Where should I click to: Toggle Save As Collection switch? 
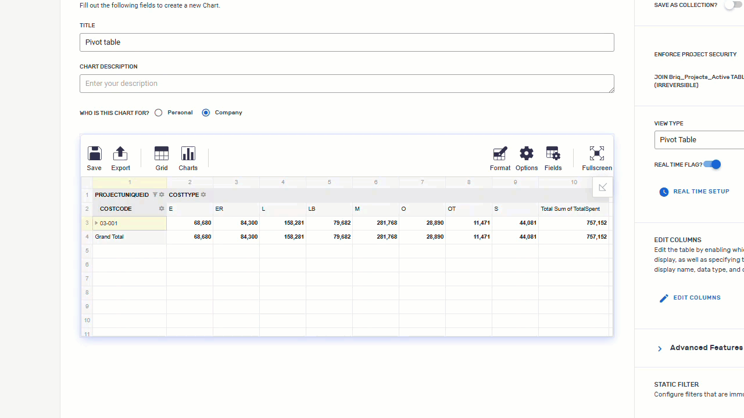click(x=733, y=5)
